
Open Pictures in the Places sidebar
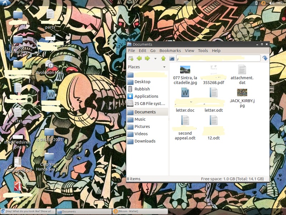coord(147,126)
